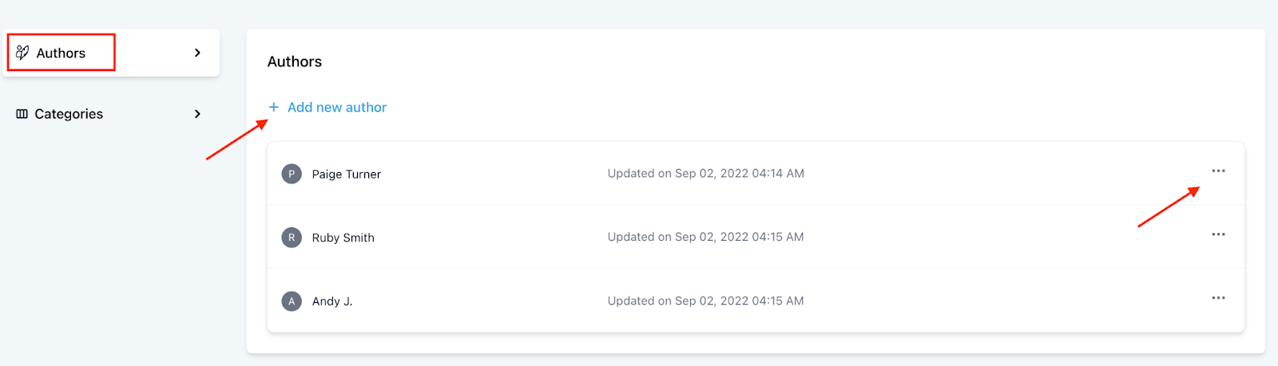The image size is (1278, 366).
Task: Click the Authors panel heading
Action: point(295,61)
